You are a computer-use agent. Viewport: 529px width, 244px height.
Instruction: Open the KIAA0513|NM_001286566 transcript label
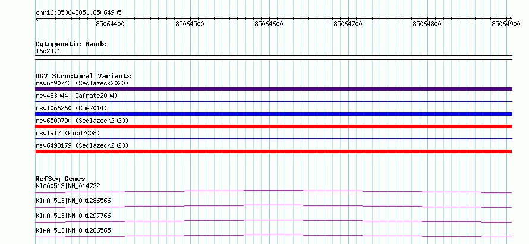click(x=73, y=201)
